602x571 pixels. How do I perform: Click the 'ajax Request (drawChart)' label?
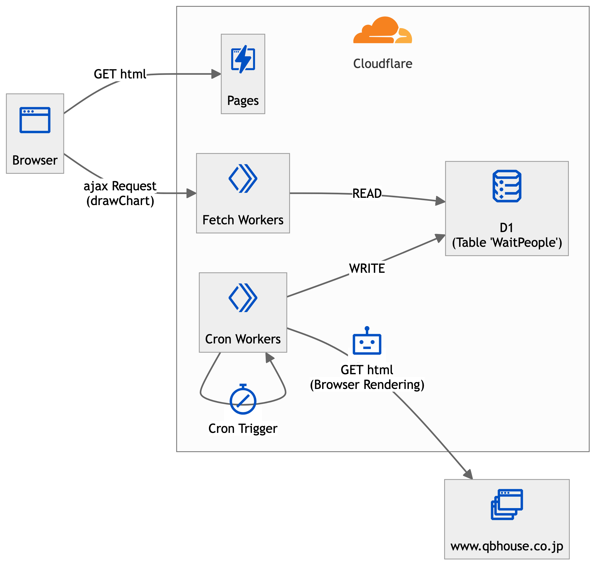(x=120, y=194)
